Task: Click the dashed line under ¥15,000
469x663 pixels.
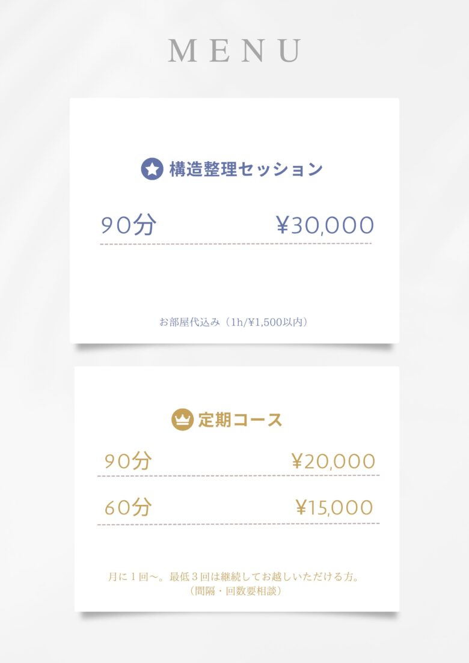Action: pyautogui.click(x=238, y=524)
